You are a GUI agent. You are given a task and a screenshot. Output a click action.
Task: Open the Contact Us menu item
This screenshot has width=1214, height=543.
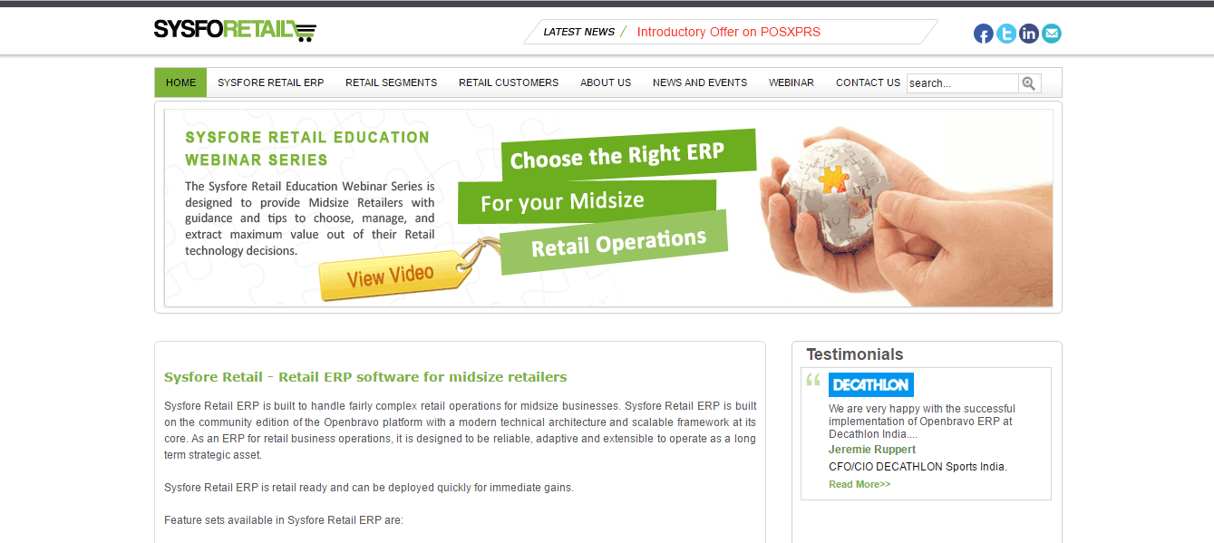pos(868,82)
